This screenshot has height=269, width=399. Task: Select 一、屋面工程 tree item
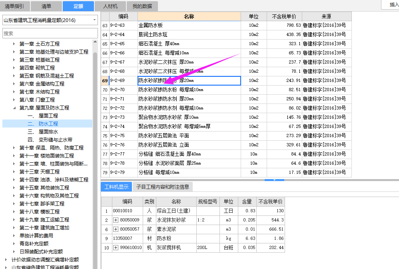tap(43, 116)
